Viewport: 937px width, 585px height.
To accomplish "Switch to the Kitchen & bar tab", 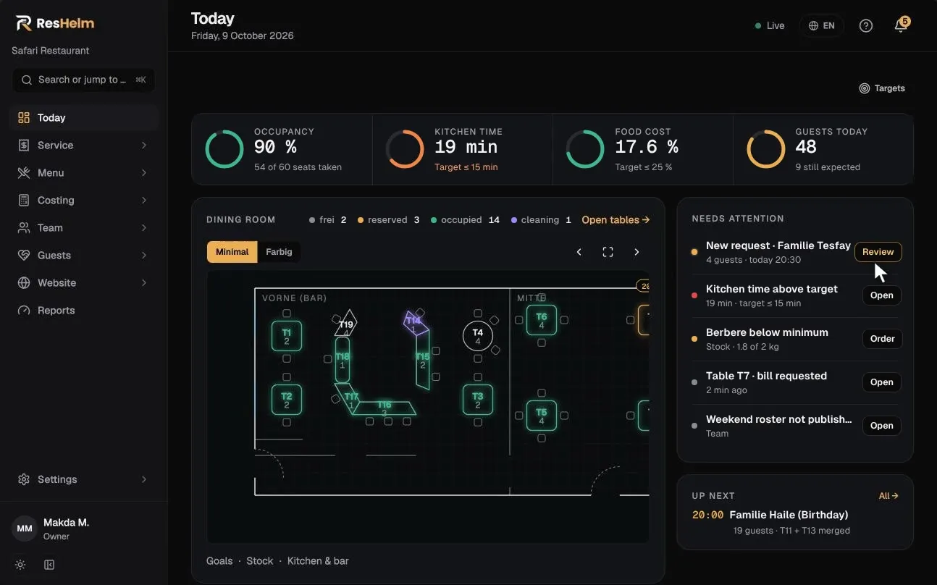I will tap(318, 561).
